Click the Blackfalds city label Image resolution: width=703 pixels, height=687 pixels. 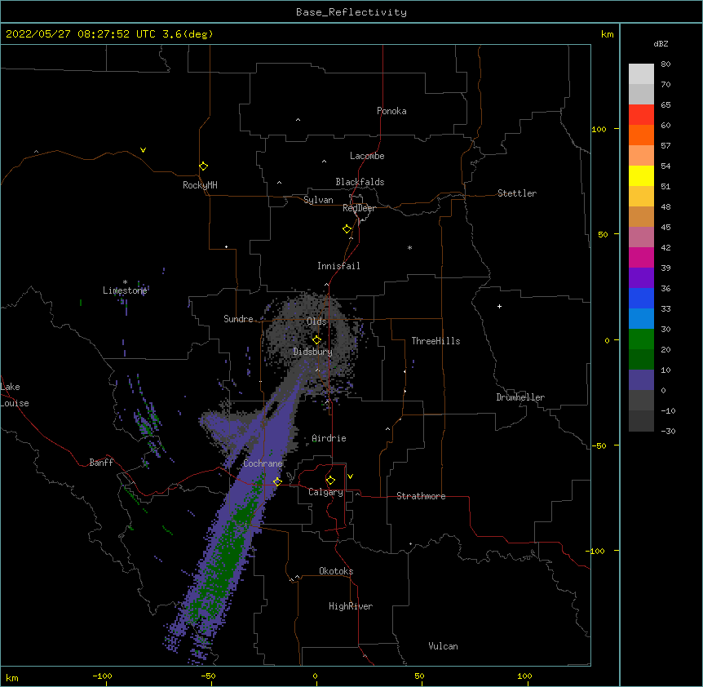coord(360,182)
